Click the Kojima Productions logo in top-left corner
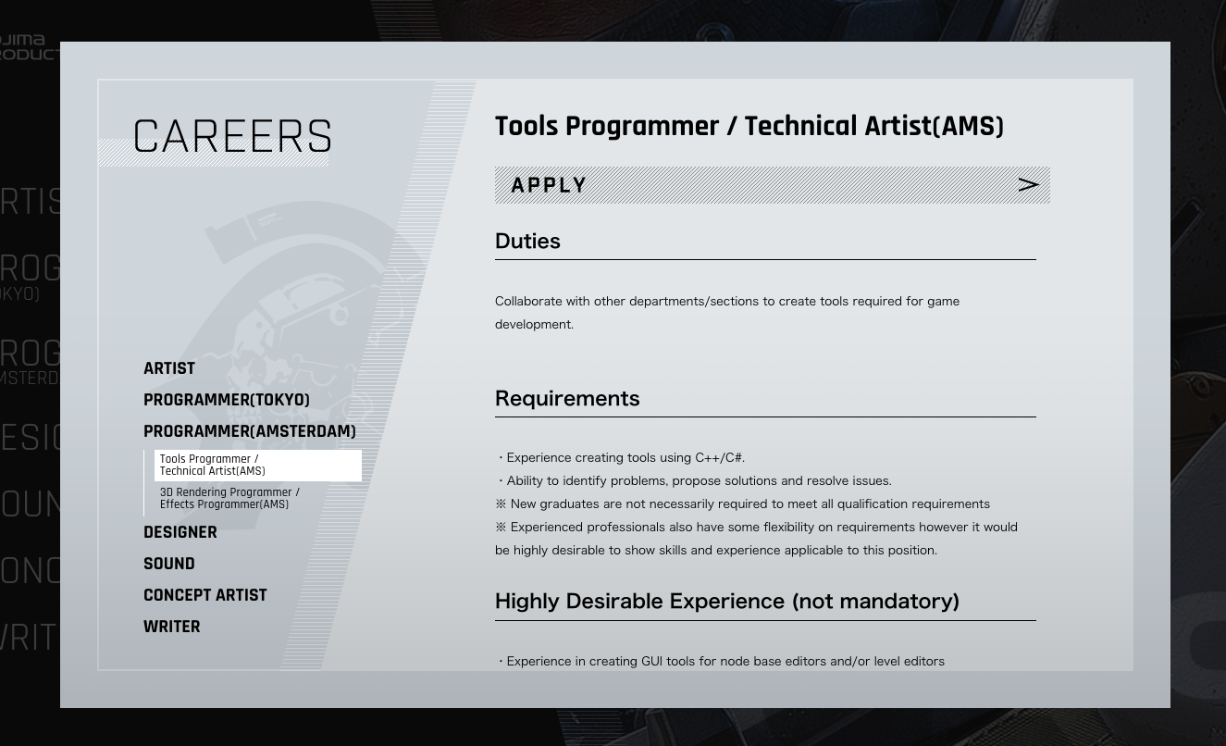This screenshot has width=1226, height=746. pyautogui.click(x=28, y=47)
